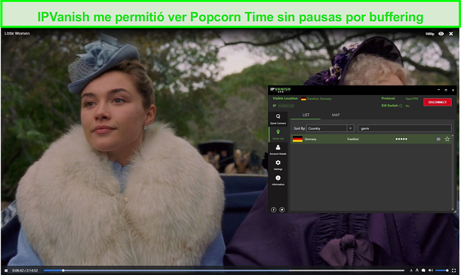Click the DISCONNECT button in IPVanish
Image resolution: width=461 pixels, height=275 pixels.
[x=438, y=102]
